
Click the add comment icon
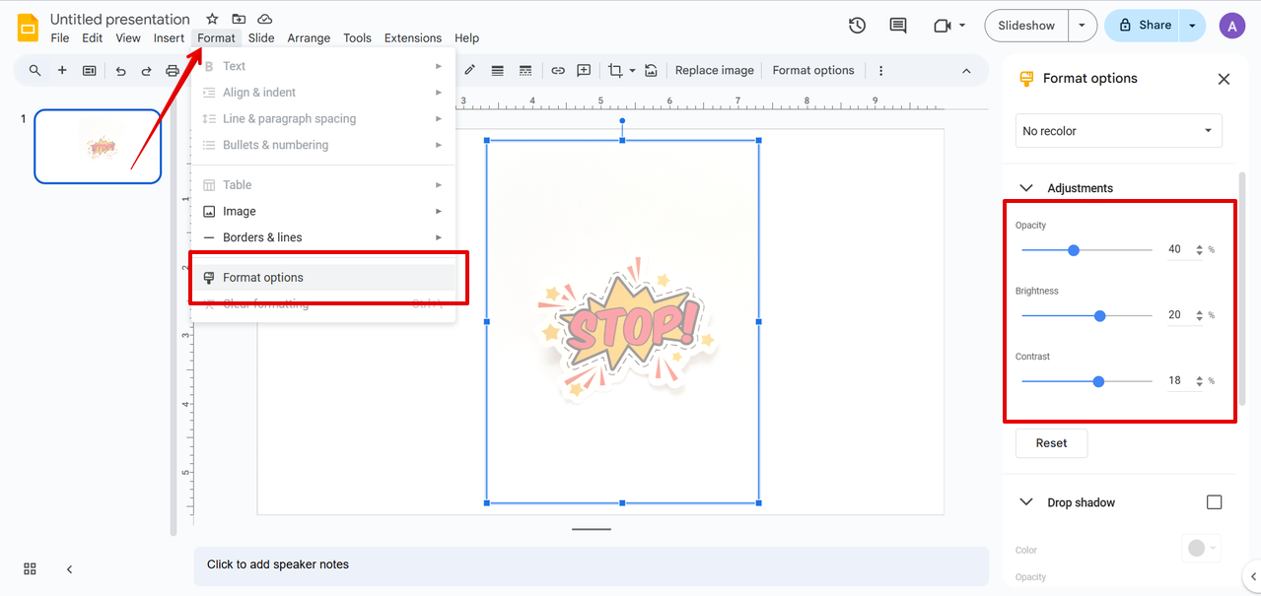[584, 70]
